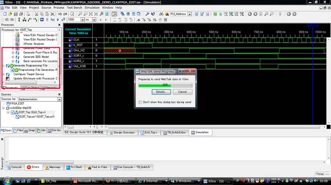Expand the Configure Target Device node

point(3,75)
